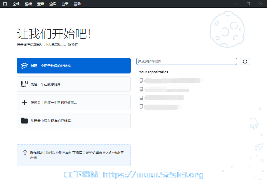The image size is (267, 183).
Task: Open the 仓库 menu
Action: 53,4
